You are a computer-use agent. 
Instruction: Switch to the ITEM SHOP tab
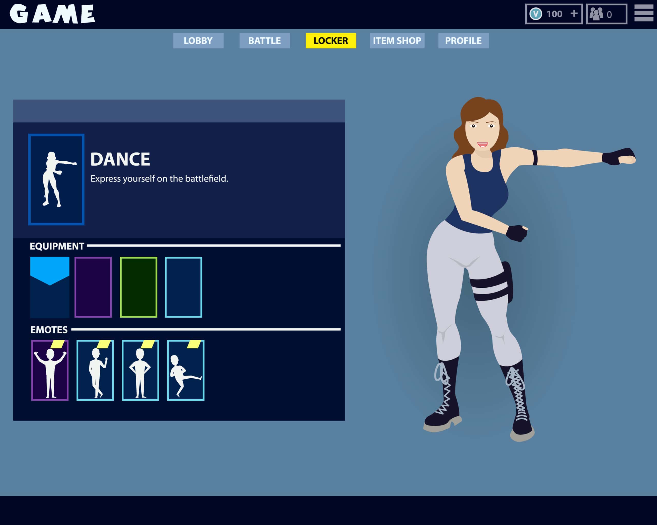(x=397, y=41)
